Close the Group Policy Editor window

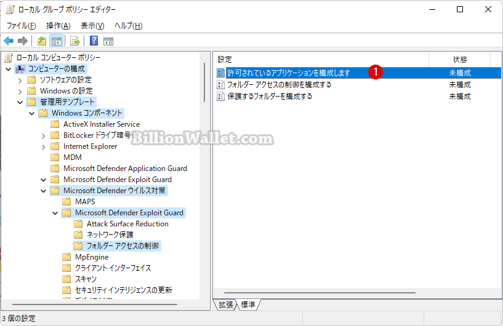click(x=488, y=9)
